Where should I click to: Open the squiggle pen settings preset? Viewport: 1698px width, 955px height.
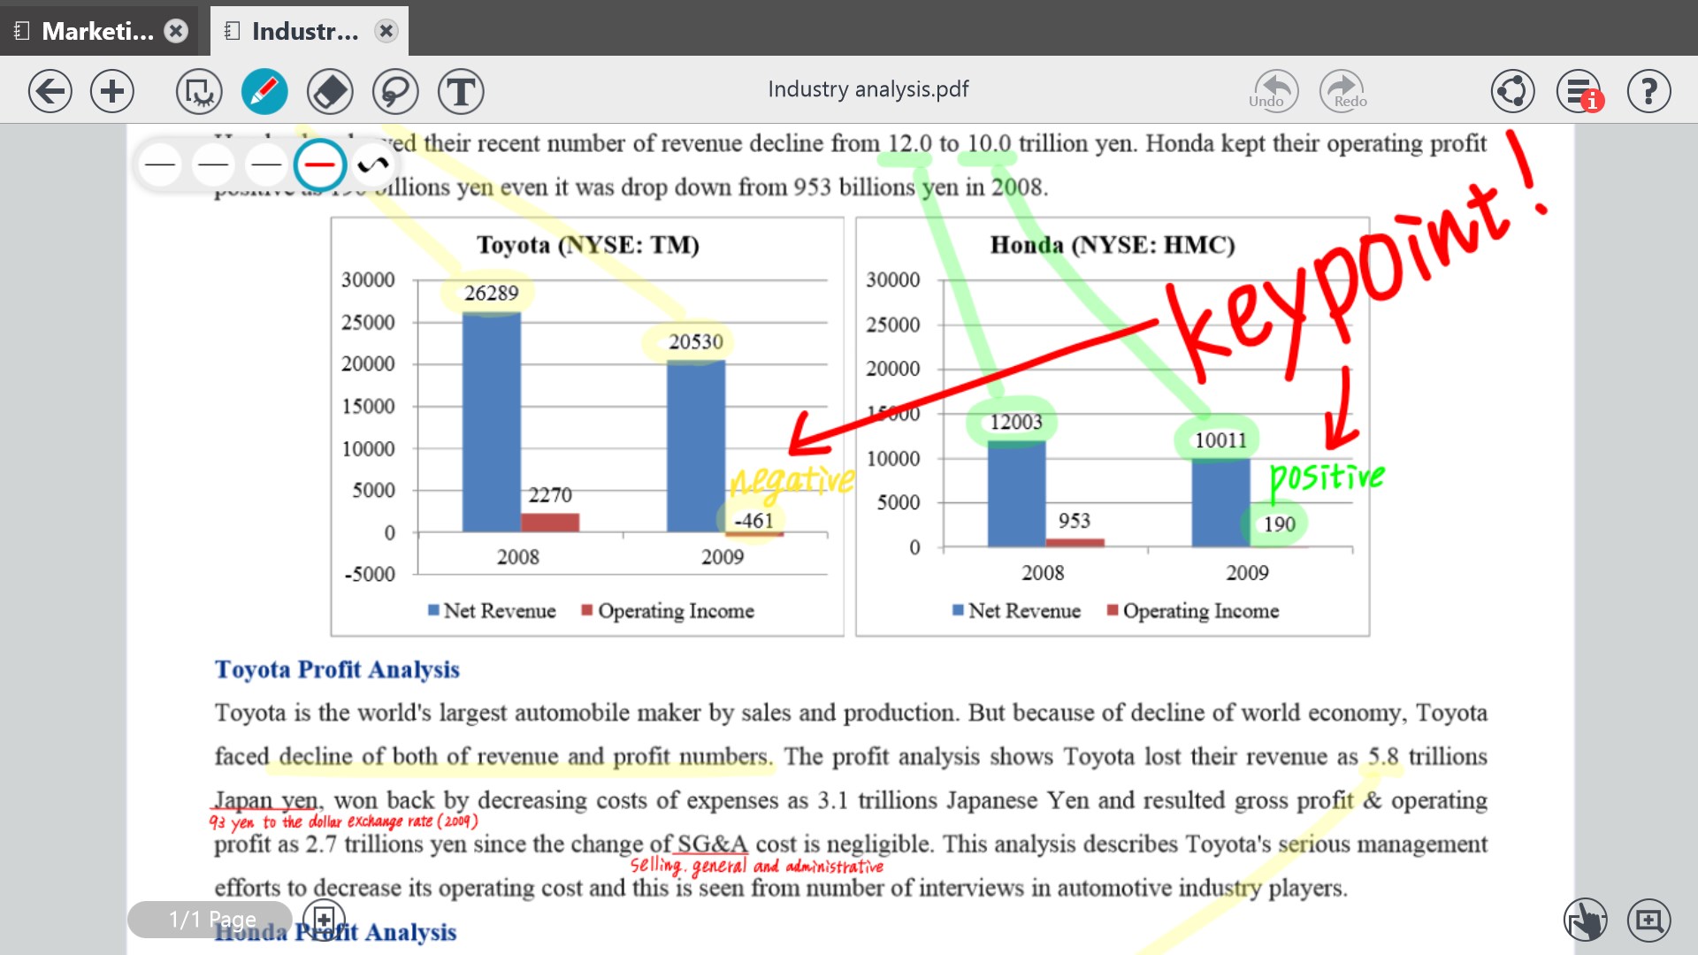(373, 164)
